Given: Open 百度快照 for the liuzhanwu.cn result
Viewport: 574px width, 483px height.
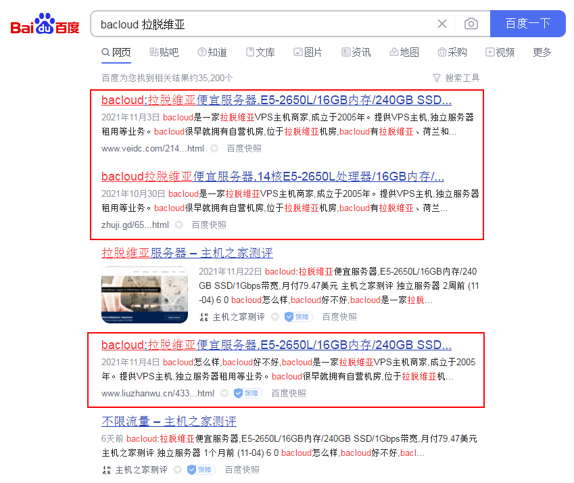Looking at the screenshot, I should point(289,393).
